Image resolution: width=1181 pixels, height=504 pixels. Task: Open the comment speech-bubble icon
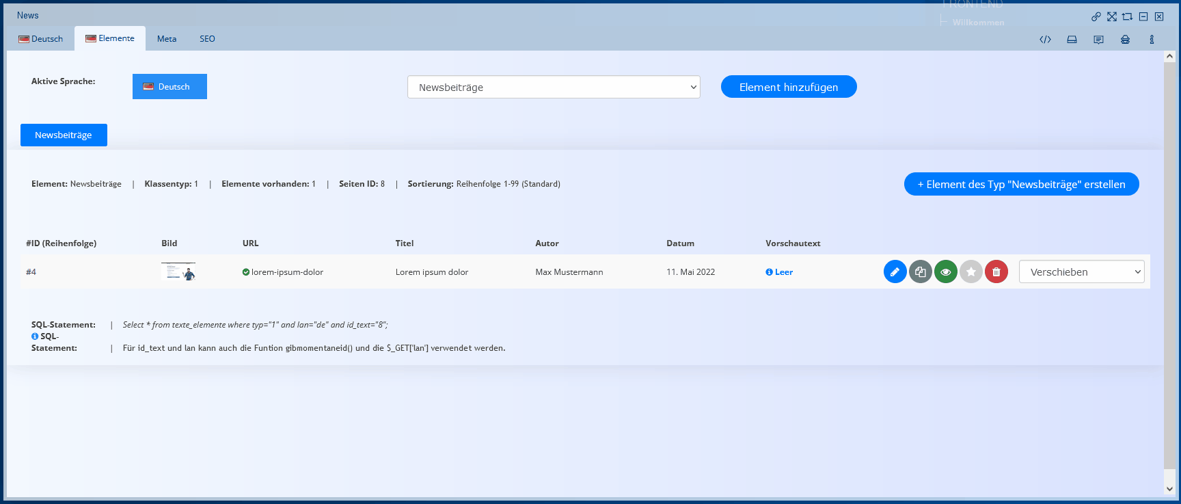click(x=1098, y=40)
